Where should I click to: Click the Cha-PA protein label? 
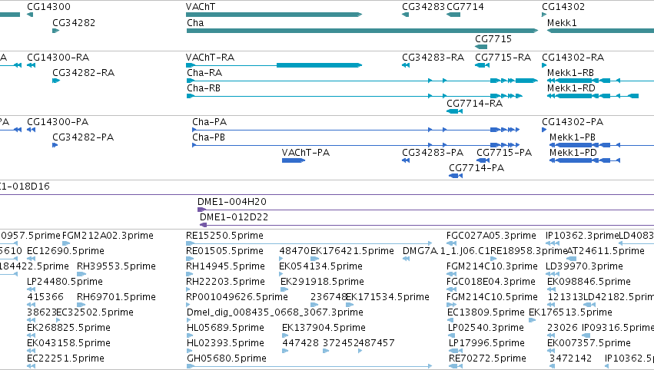coord(209,122)
